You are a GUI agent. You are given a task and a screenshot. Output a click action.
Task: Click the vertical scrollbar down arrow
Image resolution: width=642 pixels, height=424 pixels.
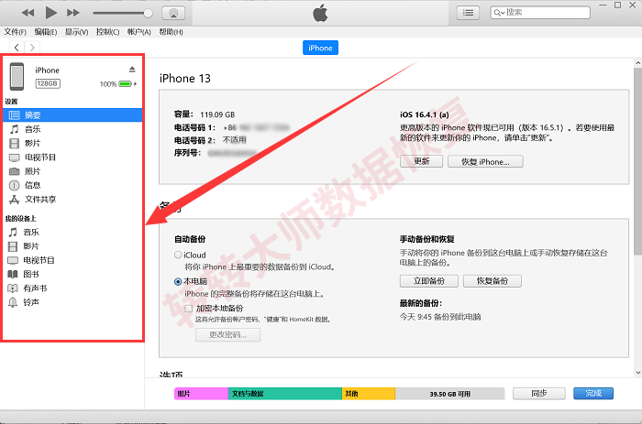coord(638,373)
